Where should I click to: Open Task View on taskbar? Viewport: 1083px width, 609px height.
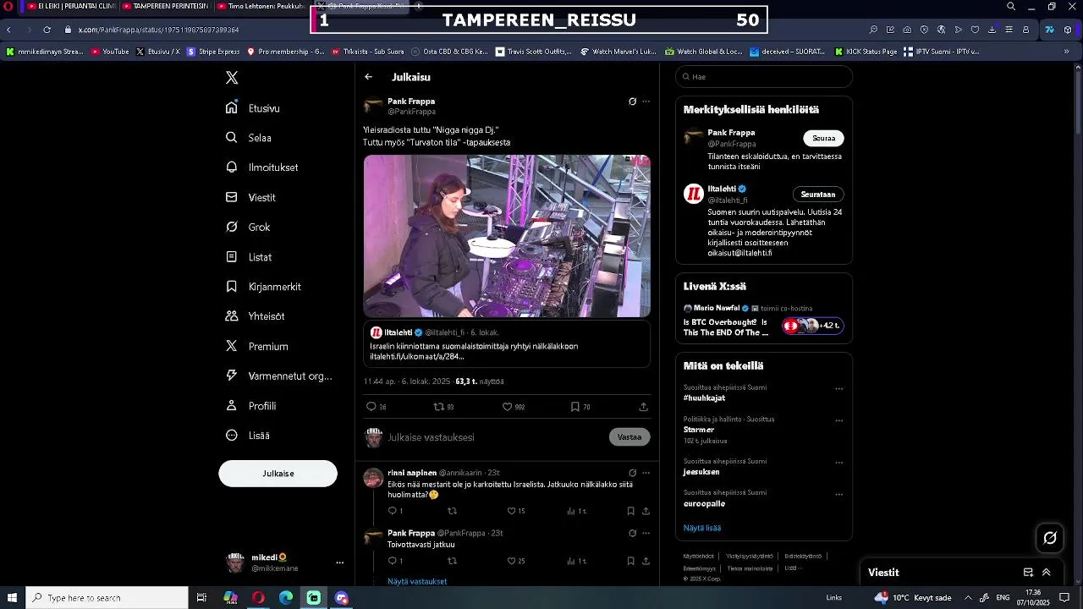coord(201,598)
